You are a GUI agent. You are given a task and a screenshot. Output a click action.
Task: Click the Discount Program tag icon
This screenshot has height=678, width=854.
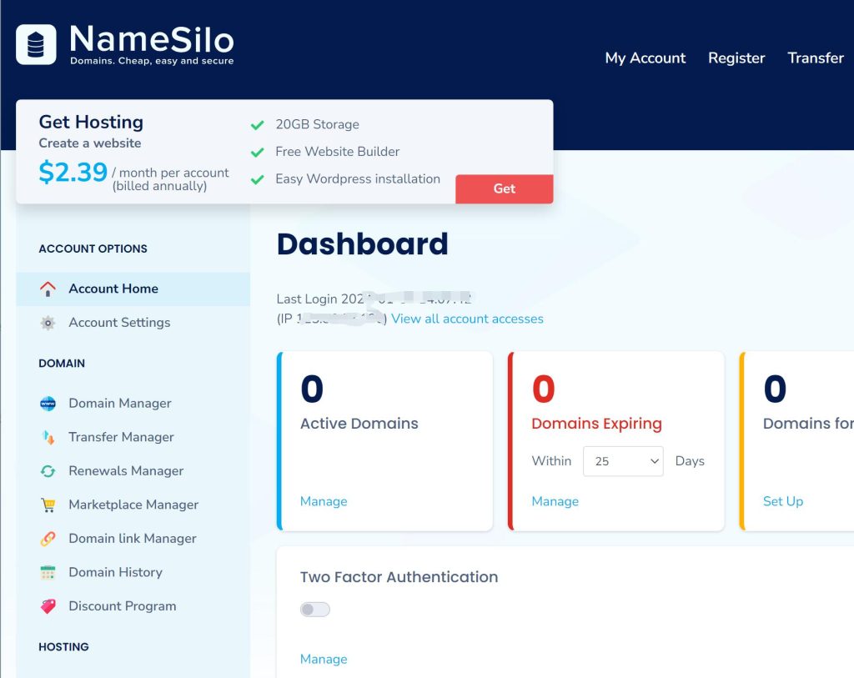pyautogui.click(x=48, y=606)
